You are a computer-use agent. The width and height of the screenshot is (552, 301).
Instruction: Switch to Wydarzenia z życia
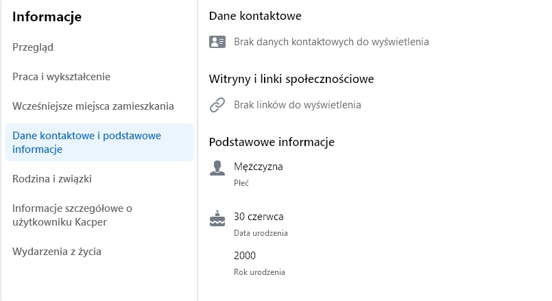coord(57,252)
